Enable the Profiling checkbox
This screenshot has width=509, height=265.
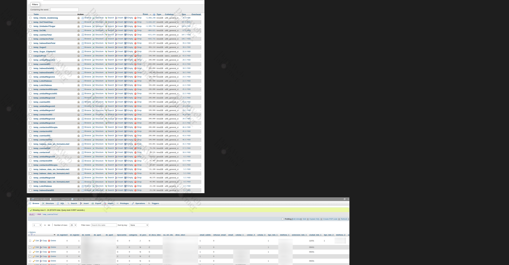tap(282, 219)
